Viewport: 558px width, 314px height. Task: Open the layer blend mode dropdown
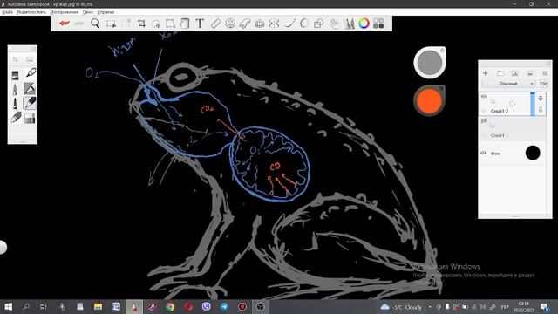click(x=508, y=84)
